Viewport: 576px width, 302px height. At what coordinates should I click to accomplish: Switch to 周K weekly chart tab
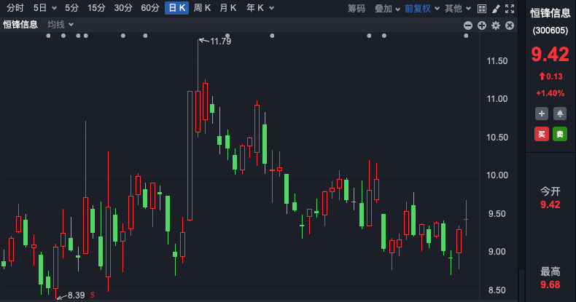point(202,8)
